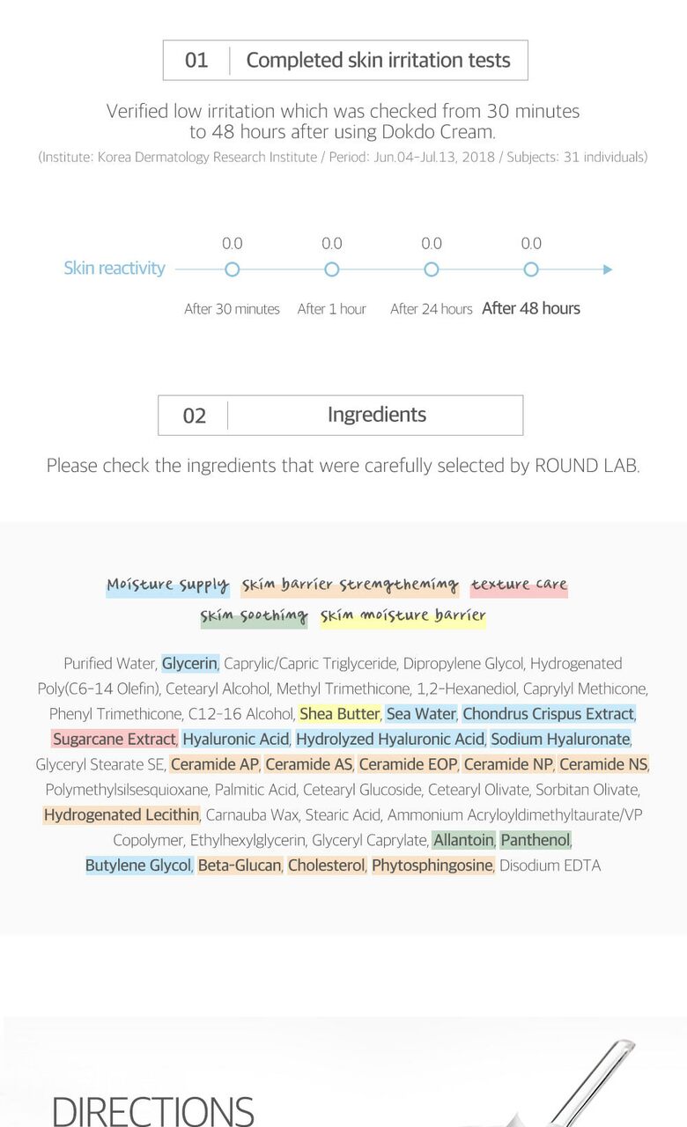Select the pink texture care legend tag
This screenshot has width=687, height=1127.
[519, 586]
